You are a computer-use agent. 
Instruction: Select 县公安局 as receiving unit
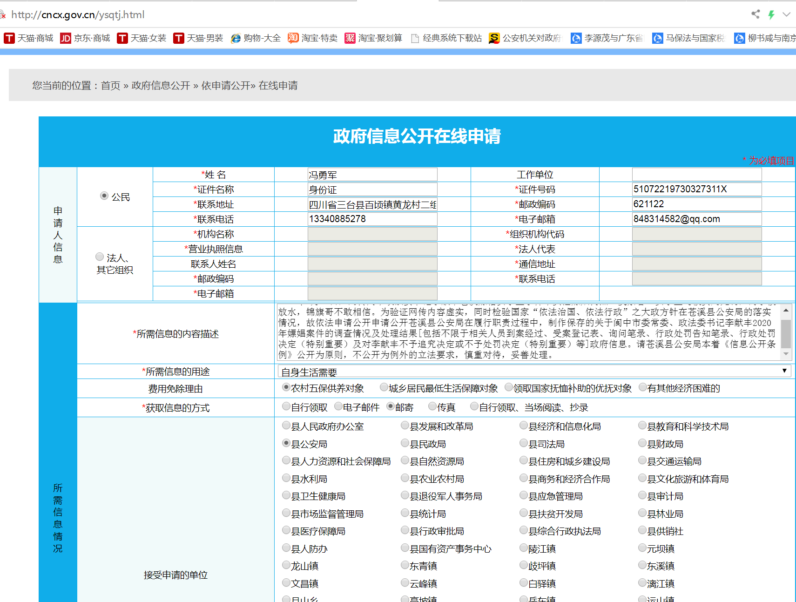286,443
